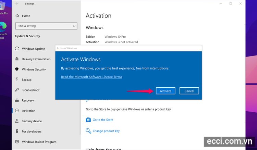Select Activation in sidebar
257x150 pixels.
click(29, 111)
